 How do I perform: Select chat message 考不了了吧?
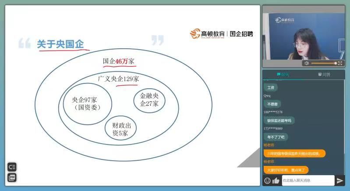pos(276,137)
